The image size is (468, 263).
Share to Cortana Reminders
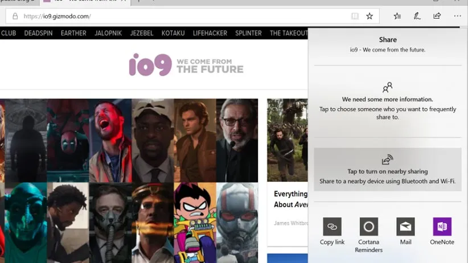pyautogui.click(x=368, y=227)
